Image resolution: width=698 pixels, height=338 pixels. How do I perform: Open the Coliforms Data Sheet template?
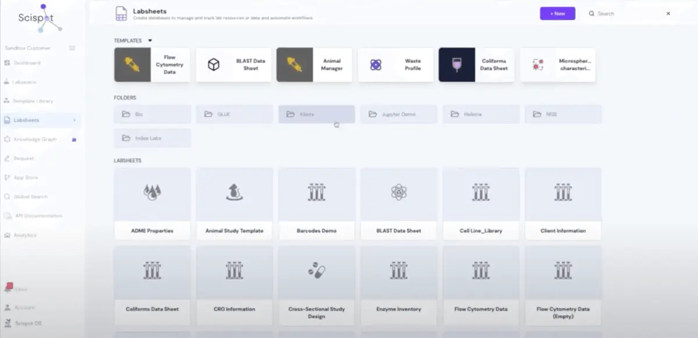pos(476,64)
